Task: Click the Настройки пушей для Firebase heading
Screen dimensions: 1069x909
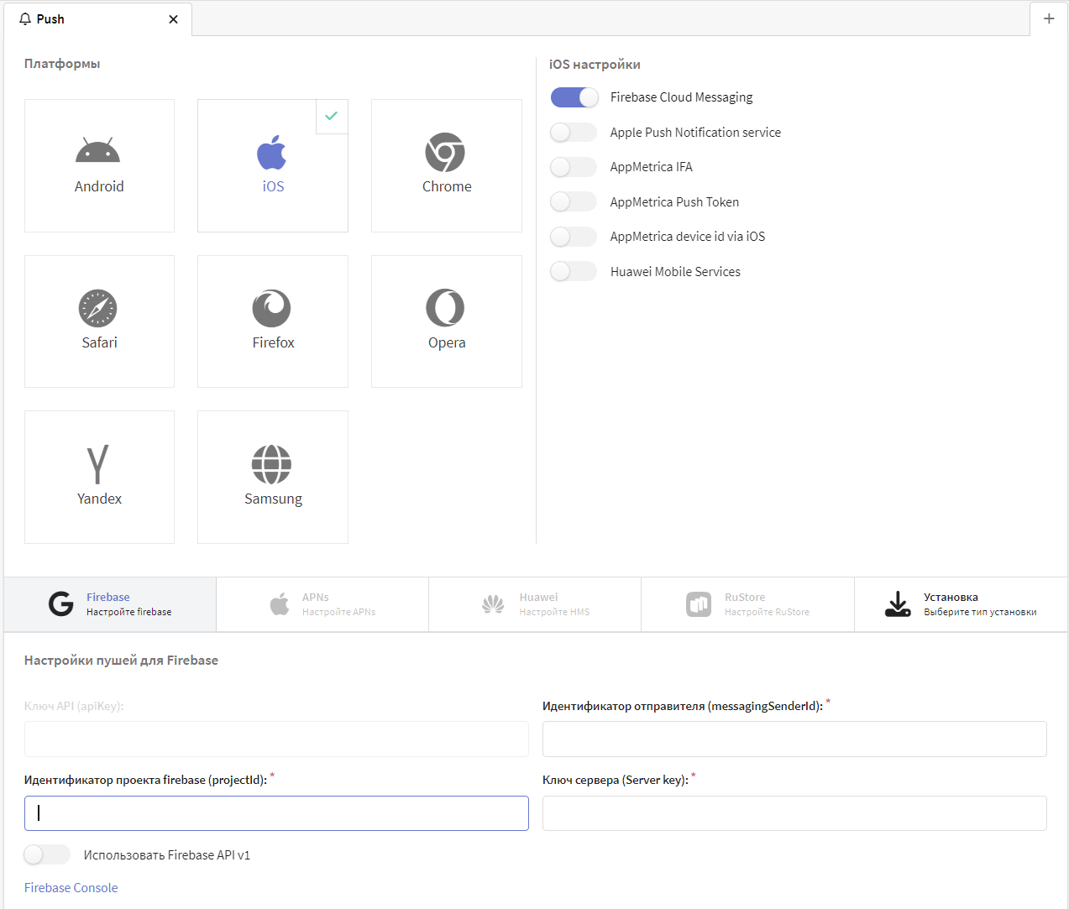Action: click(121, 661)
